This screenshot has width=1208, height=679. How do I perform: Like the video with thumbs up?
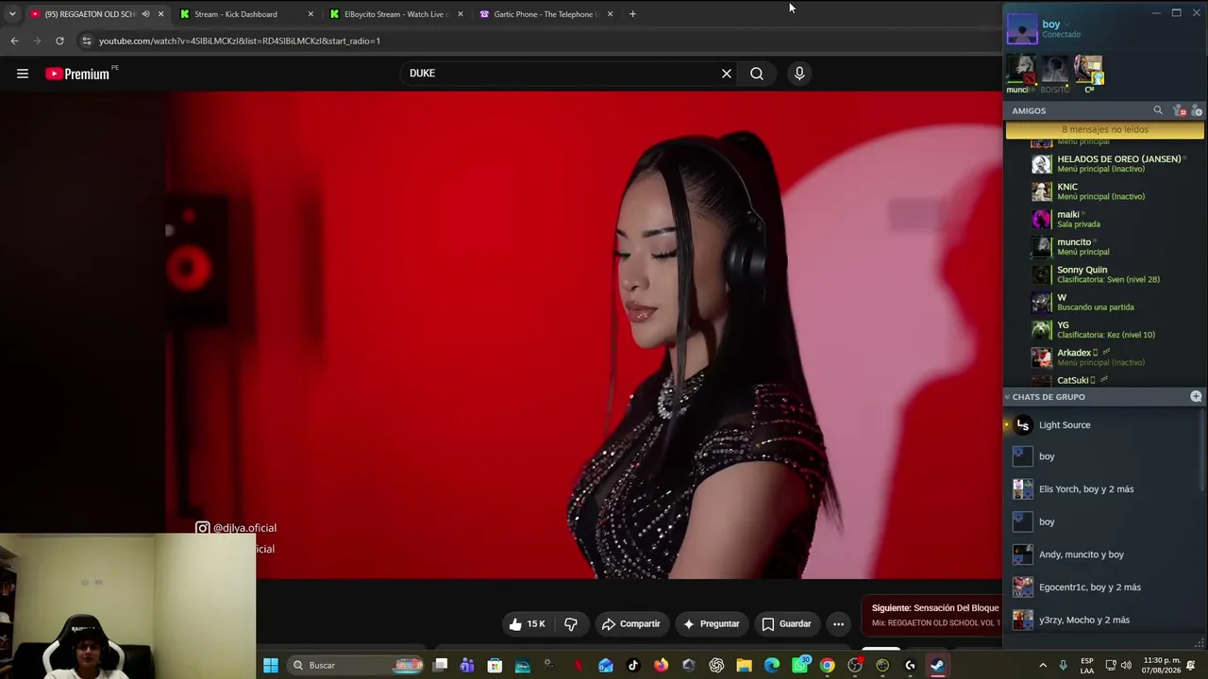(527, 623)
